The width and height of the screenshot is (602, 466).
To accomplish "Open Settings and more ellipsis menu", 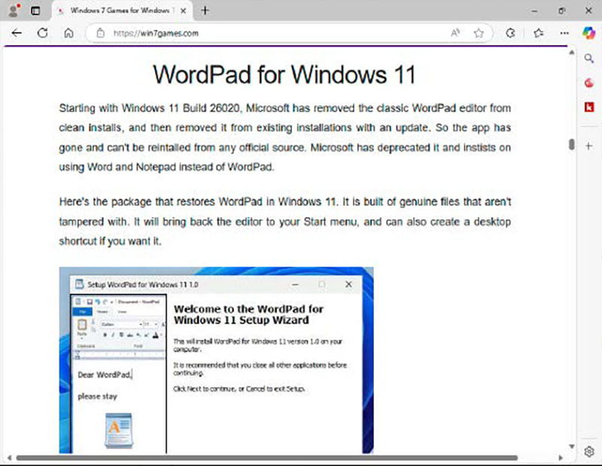I will pos(564,33).
